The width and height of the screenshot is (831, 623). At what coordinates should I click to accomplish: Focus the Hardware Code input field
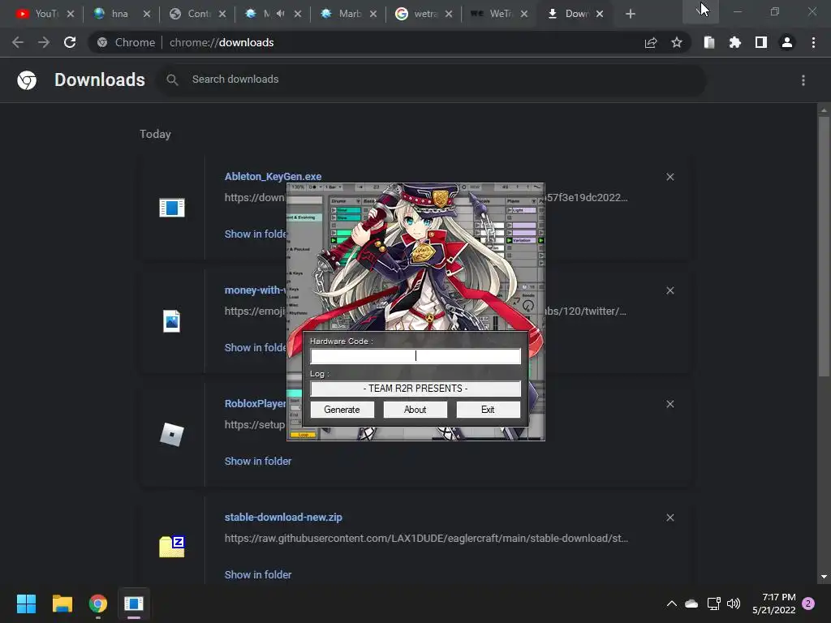(x=415, y=356)
